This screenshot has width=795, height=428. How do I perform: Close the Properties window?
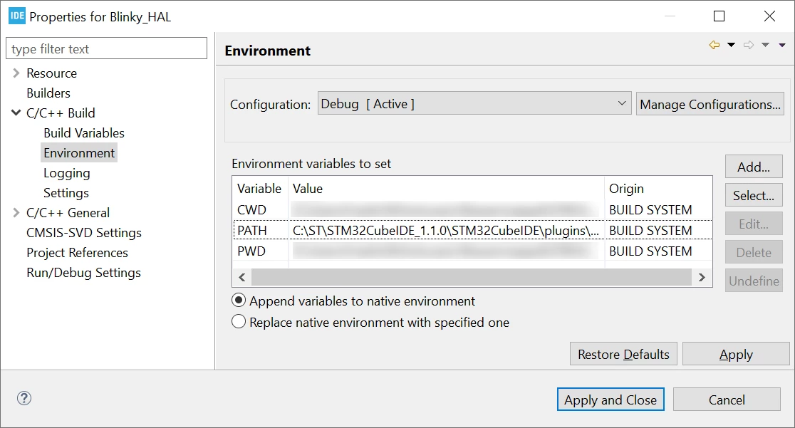click(769, 16)
